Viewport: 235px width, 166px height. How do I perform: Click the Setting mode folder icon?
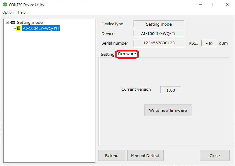tap(13, 22)
